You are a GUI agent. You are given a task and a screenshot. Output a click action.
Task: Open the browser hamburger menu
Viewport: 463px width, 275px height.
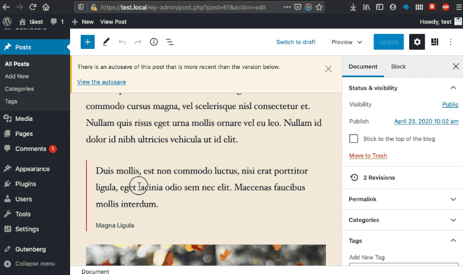coord(459,7)
